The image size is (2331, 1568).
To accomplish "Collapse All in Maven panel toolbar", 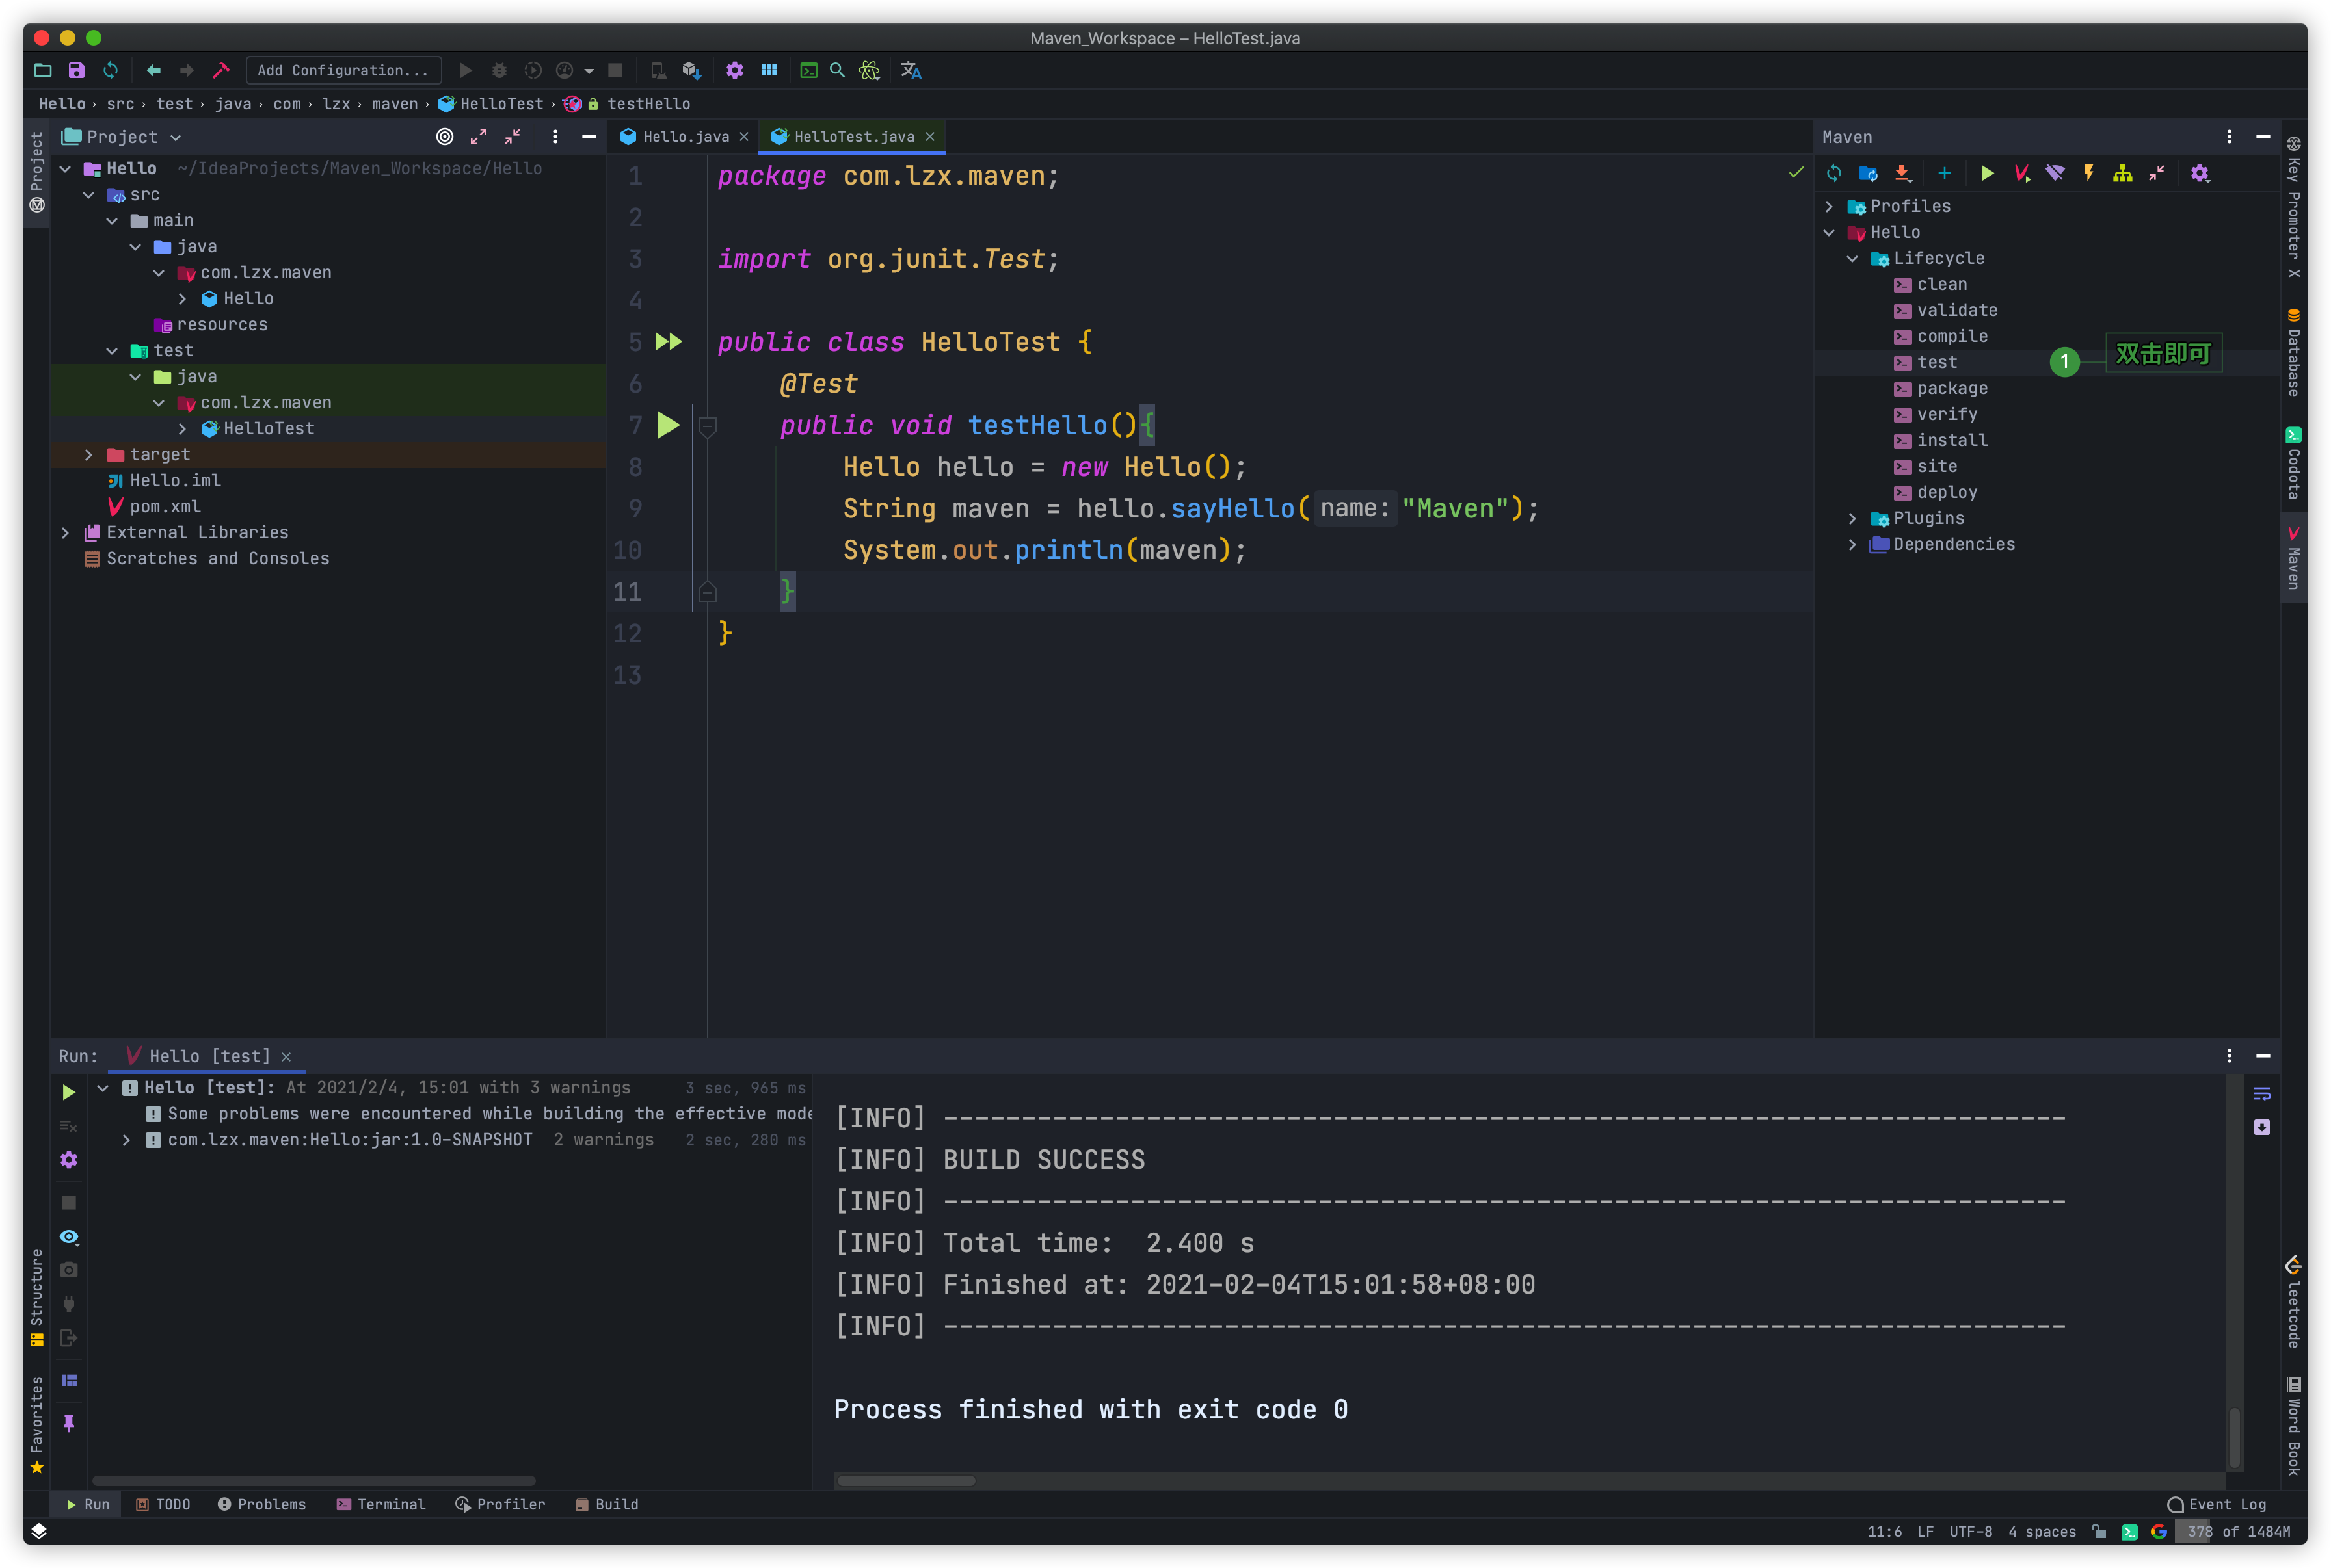I will [2157, 173].
